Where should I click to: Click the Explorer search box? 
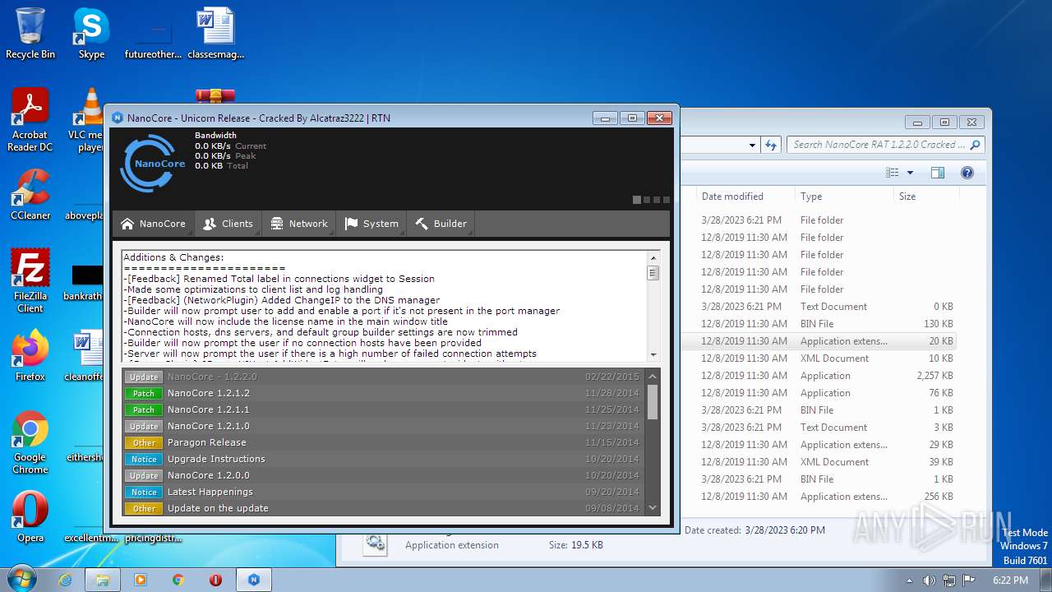(x=885, y=145)
